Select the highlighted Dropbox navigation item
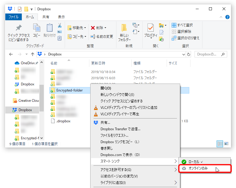The height and width of the screenshot is (188, 236). (22, 110)
